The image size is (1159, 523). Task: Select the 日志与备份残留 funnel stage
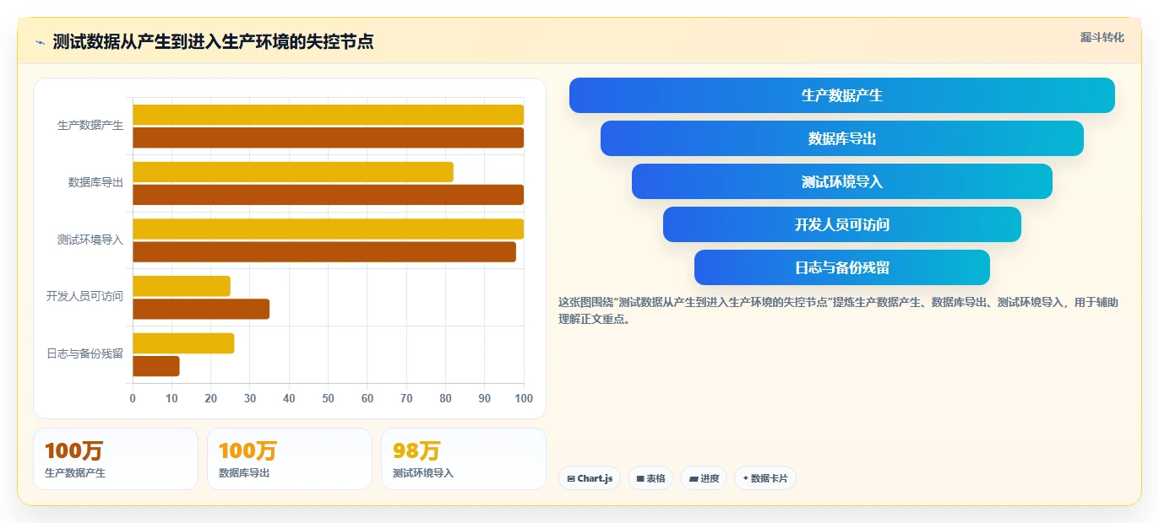(x=842, y=267)
